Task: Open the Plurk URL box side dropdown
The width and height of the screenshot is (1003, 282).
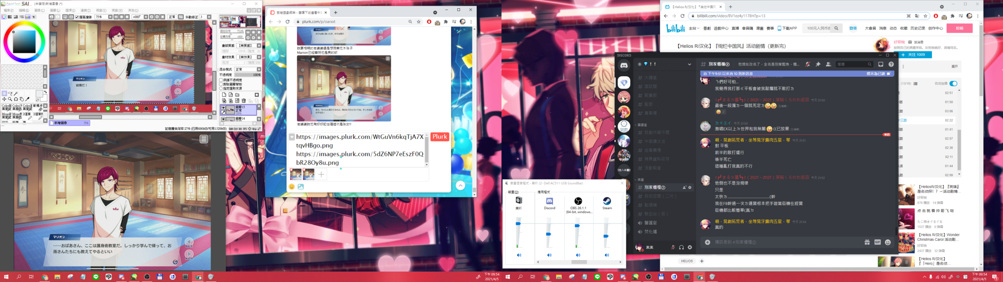Action: click(292, 137)
